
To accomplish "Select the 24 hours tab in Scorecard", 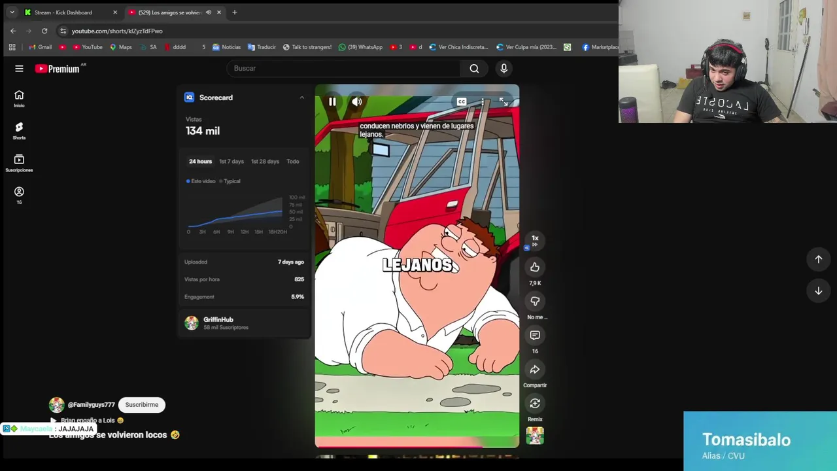I will 200,162.
